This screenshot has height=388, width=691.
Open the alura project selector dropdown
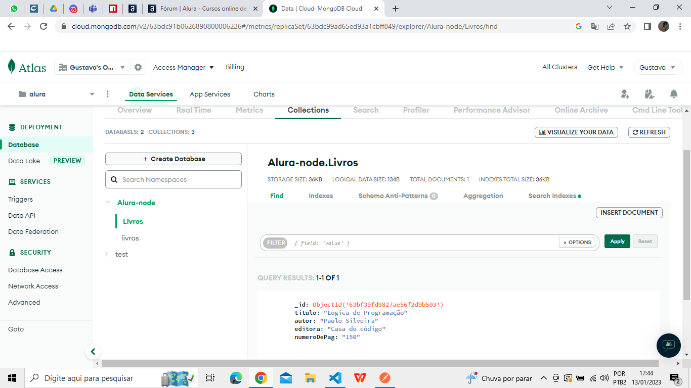pyautogui.click(x=56, y=94)
